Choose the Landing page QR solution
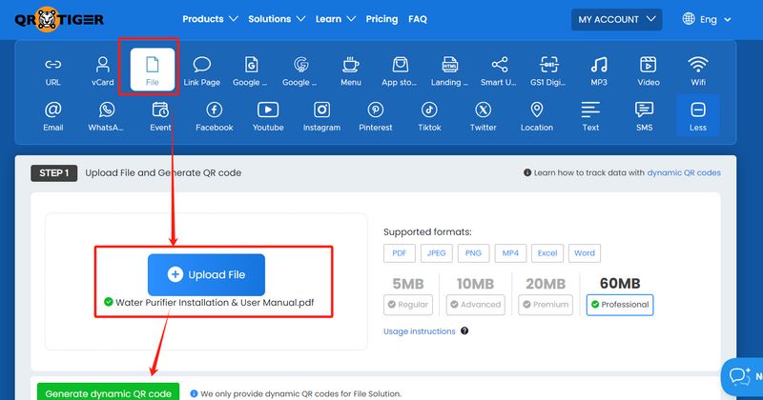 coord(449,71)
